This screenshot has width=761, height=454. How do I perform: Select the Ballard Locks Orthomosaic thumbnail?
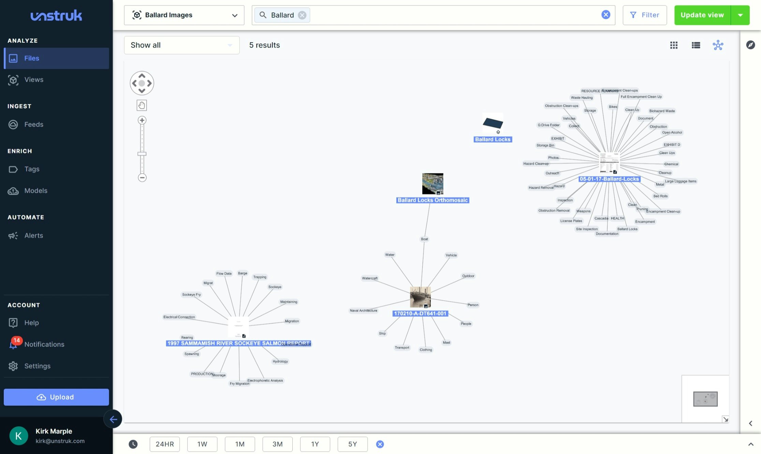pyautogui.click(x=433, y=184)
